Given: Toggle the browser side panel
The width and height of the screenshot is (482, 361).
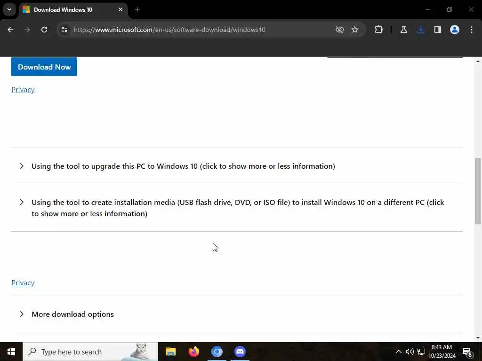Looking at the screenshot, I should coord(438,30).
